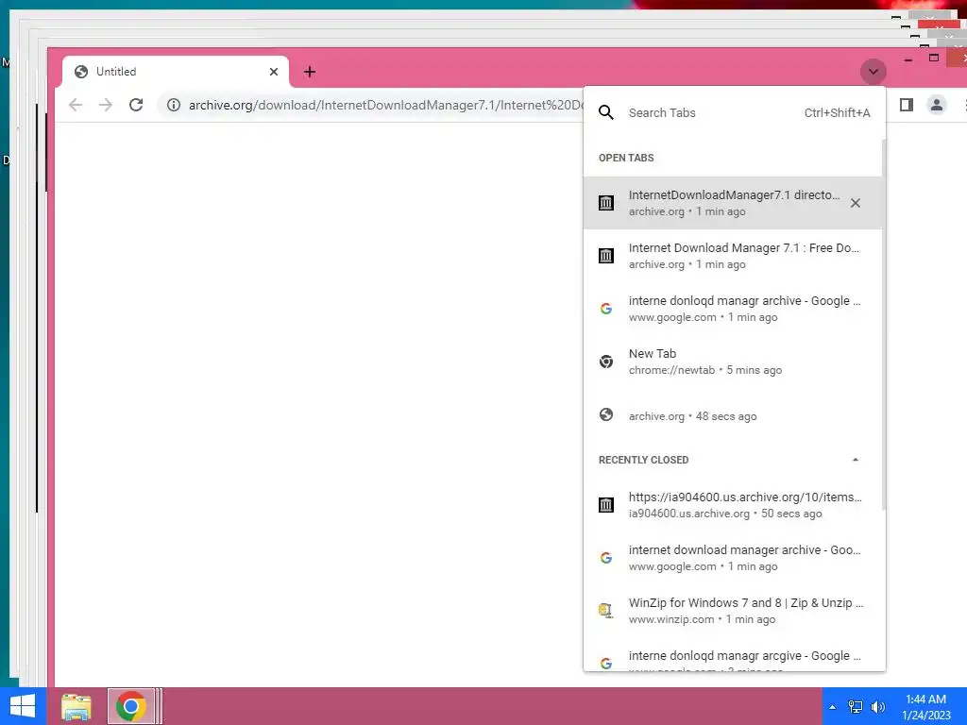The height and width of the screenshot is (725, 967).
Task: Open the Windows Start menu
Action: coord(23,706)
